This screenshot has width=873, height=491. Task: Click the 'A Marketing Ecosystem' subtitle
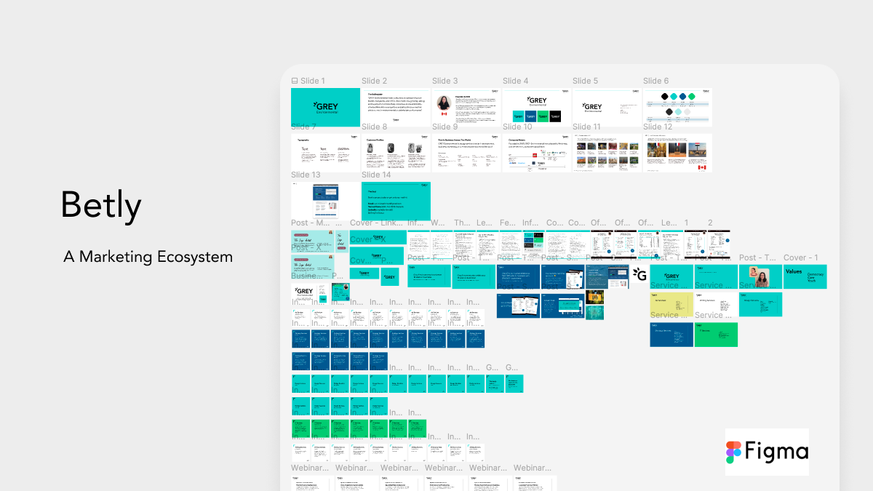click(x=148, y=257)
